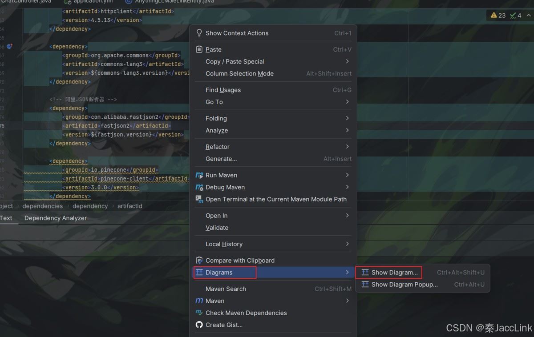Image resolution: width=534 pixels, height=337 pixels.
Task: Select Open Terminal at the Current Maven Module Path
Action: pyautogui.click(x=274, y=199)
